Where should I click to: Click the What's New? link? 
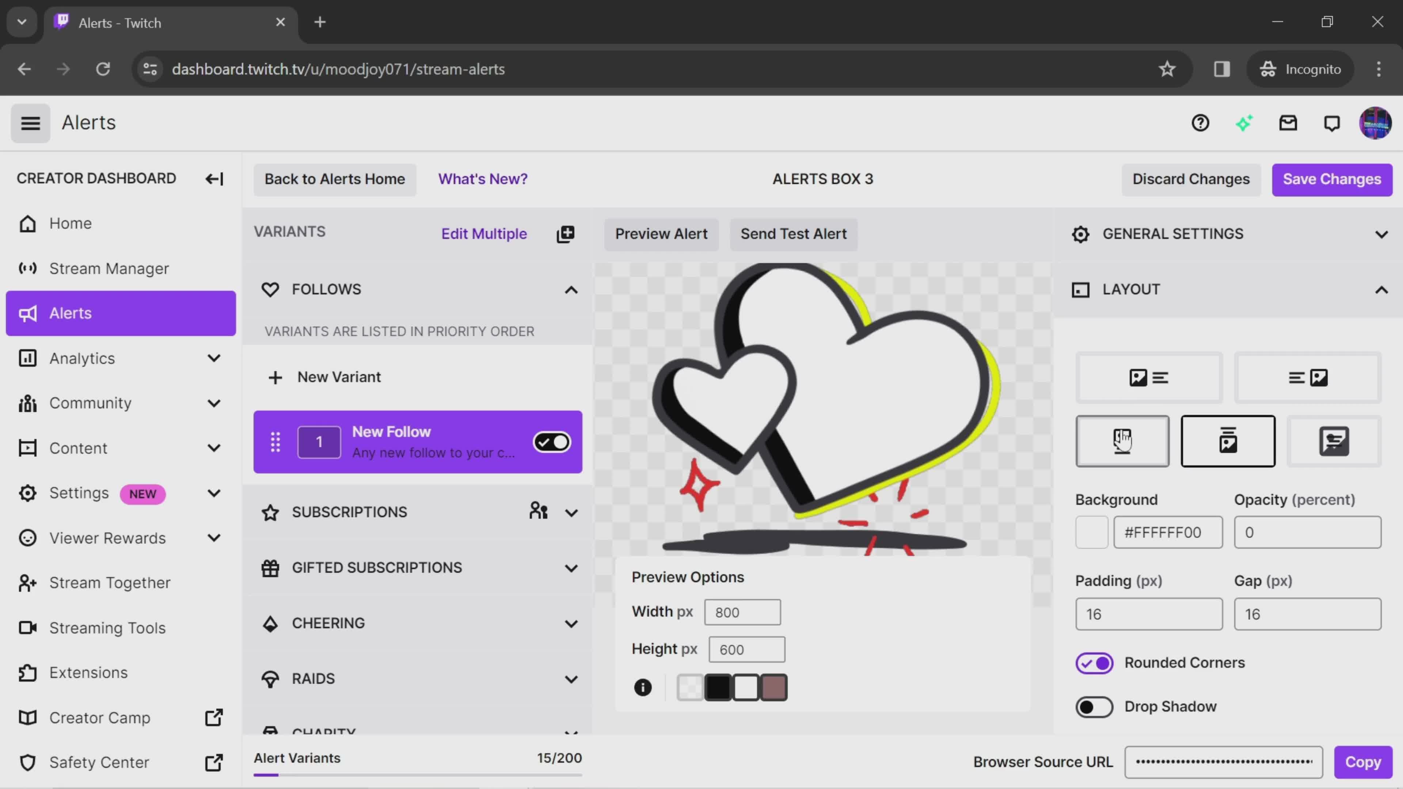[483, 178]
